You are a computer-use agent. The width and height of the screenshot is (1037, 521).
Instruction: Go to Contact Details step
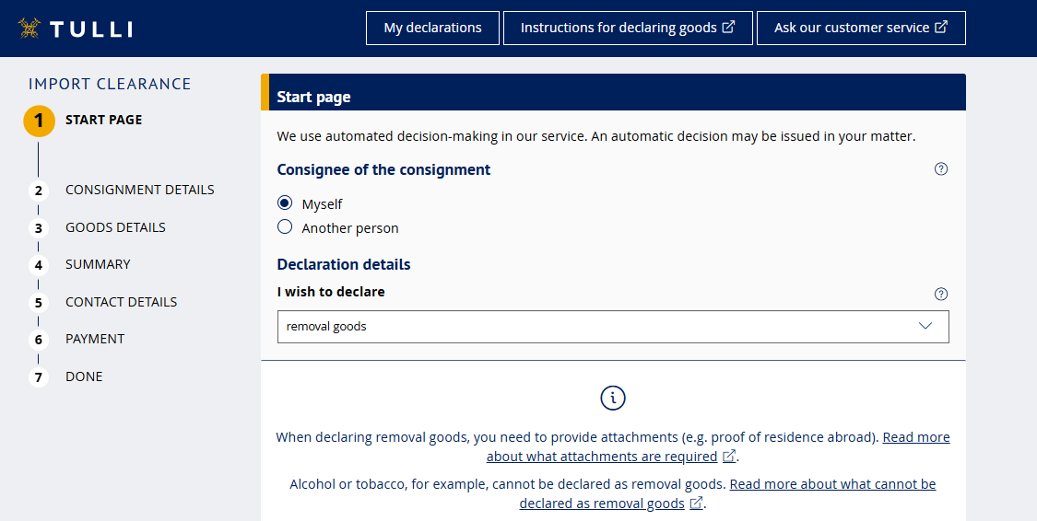click(121, 302)
